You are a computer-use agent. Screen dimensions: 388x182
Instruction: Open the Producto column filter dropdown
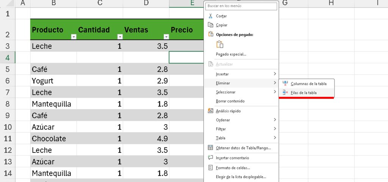[x=74, y=37]
